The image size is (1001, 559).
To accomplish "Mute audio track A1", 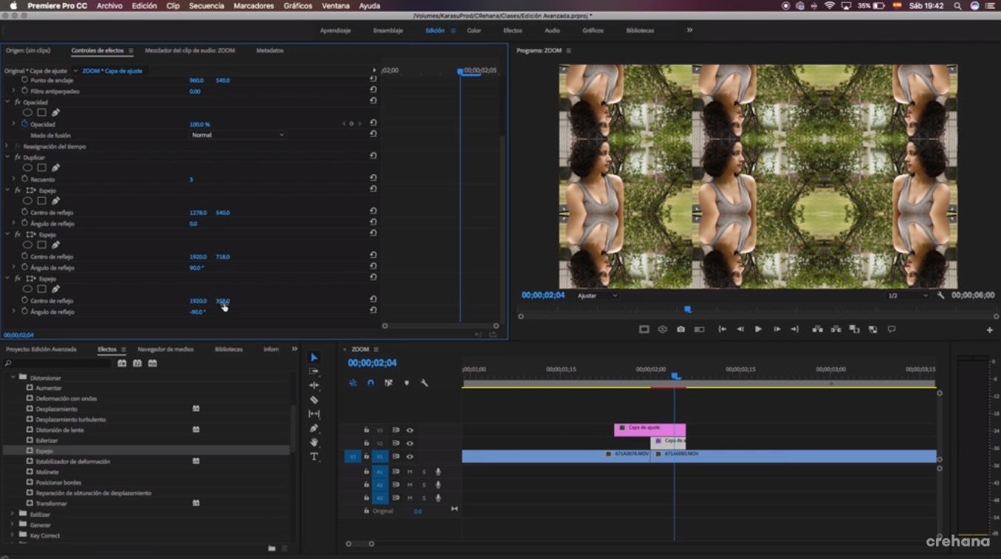I will click(x=410, y=471).
